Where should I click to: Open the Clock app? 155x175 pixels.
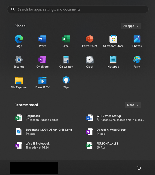coord(90,62)
